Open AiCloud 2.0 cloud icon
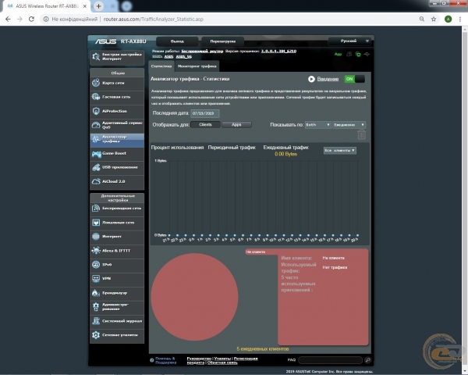Image resolution: width=468 pixels, height=375 pixels. pyautogui.click(x=96, y=181)
